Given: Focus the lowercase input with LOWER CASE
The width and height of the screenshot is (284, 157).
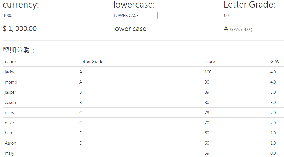Looking at the screenshot, I should [x=135, y=15].
